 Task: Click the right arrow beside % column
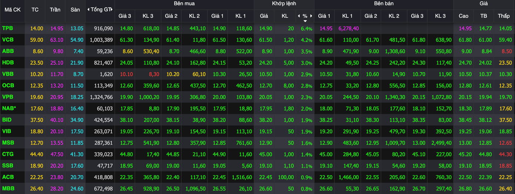312,16
